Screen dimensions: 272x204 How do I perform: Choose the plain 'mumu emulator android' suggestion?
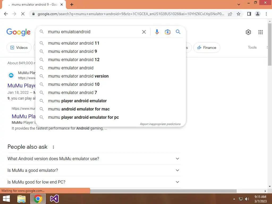(110, 68)
